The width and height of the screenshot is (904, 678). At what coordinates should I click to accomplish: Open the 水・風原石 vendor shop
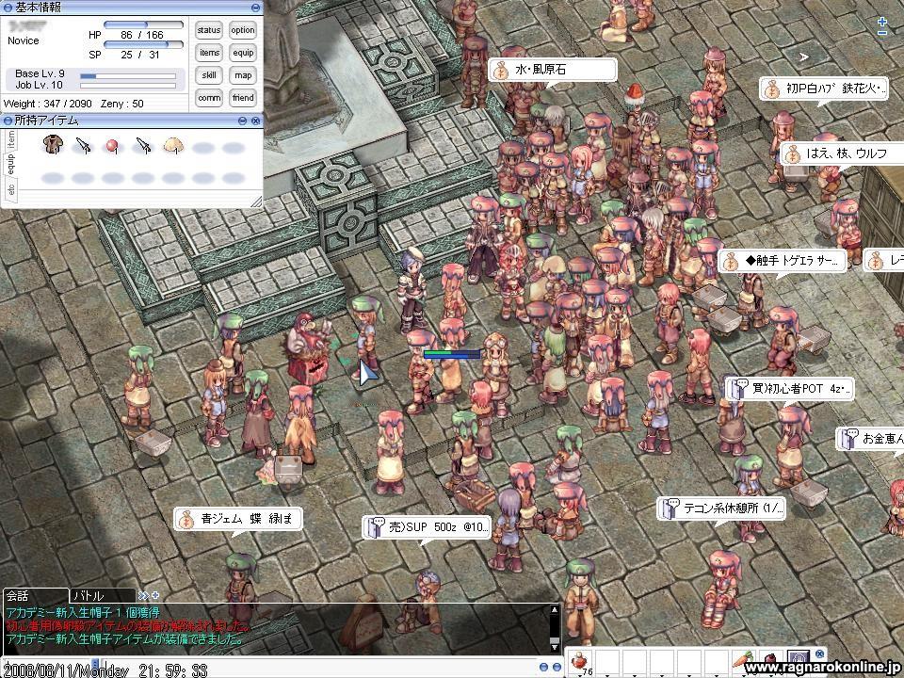point(553,71)
